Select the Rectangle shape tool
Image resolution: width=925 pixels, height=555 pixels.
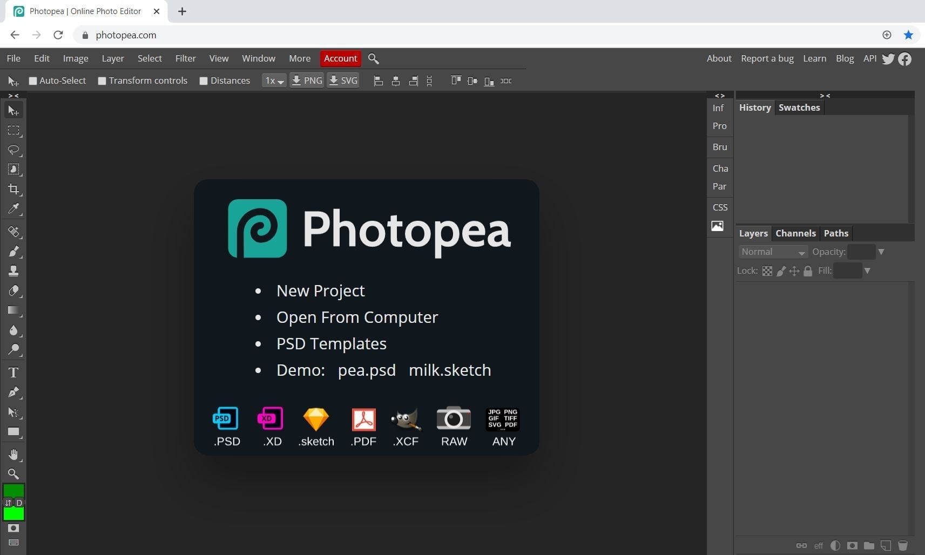coord(13,432)
